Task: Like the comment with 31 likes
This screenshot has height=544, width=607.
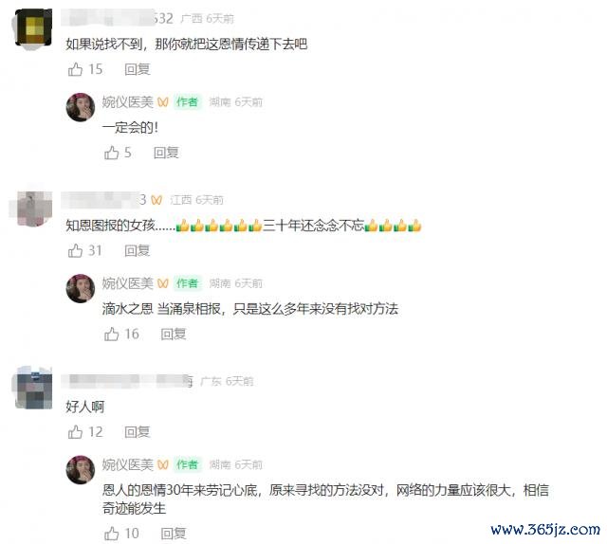Action: pos(75,251)
